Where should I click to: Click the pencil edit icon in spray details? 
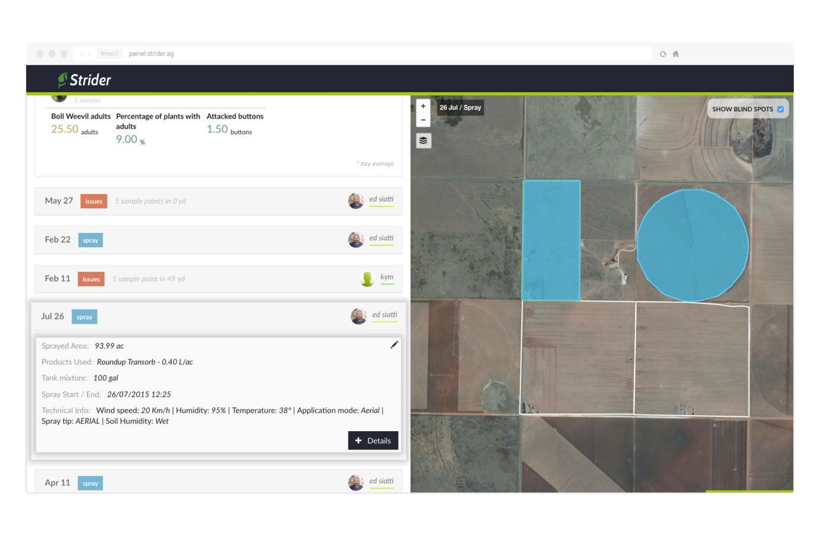coord(394,345)
